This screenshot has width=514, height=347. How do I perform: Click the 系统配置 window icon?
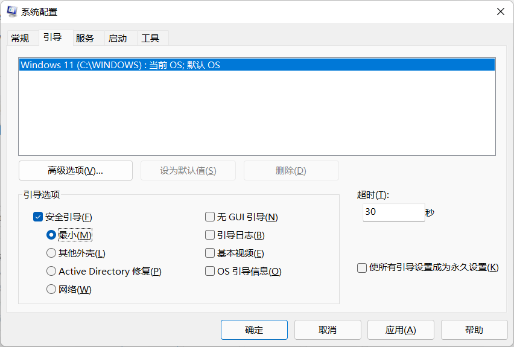click(12, 11)
